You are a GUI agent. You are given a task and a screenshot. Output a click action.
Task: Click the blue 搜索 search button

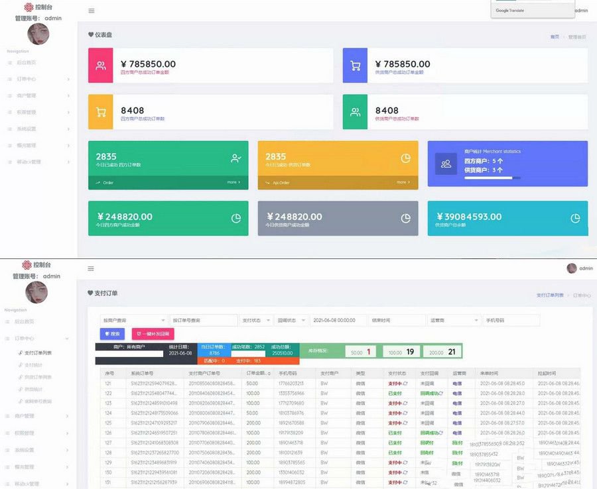112,334
